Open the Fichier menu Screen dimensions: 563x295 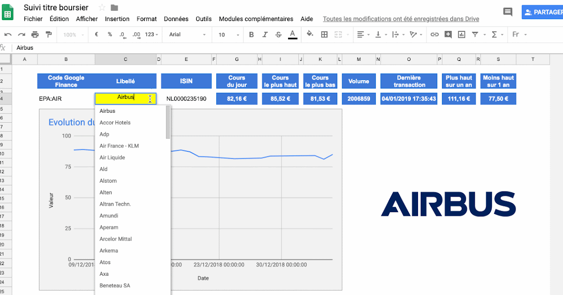(33, 19)
